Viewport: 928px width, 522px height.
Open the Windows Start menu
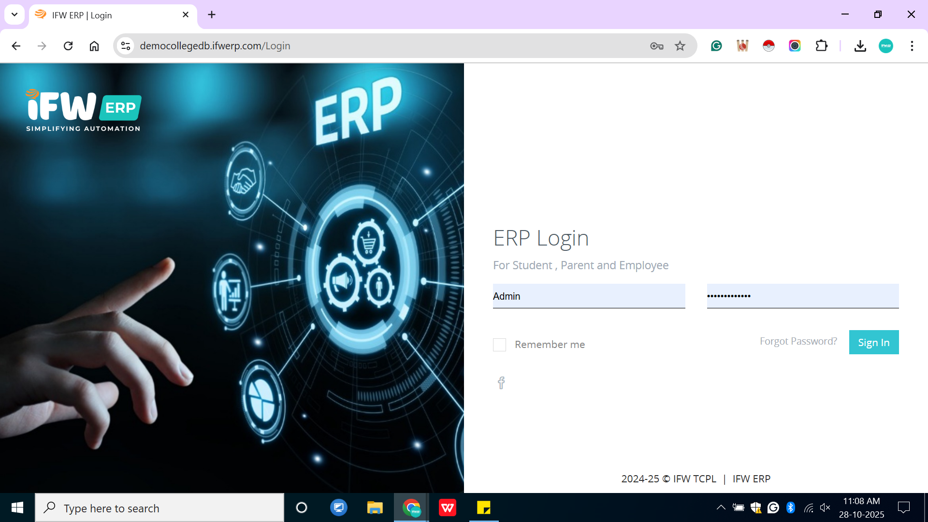(x=17, y=507)
